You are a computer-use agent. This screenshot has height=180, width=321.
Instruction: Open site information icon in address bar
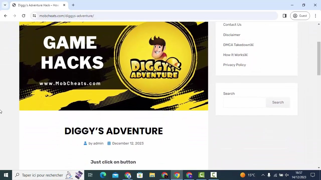[34, 16]
